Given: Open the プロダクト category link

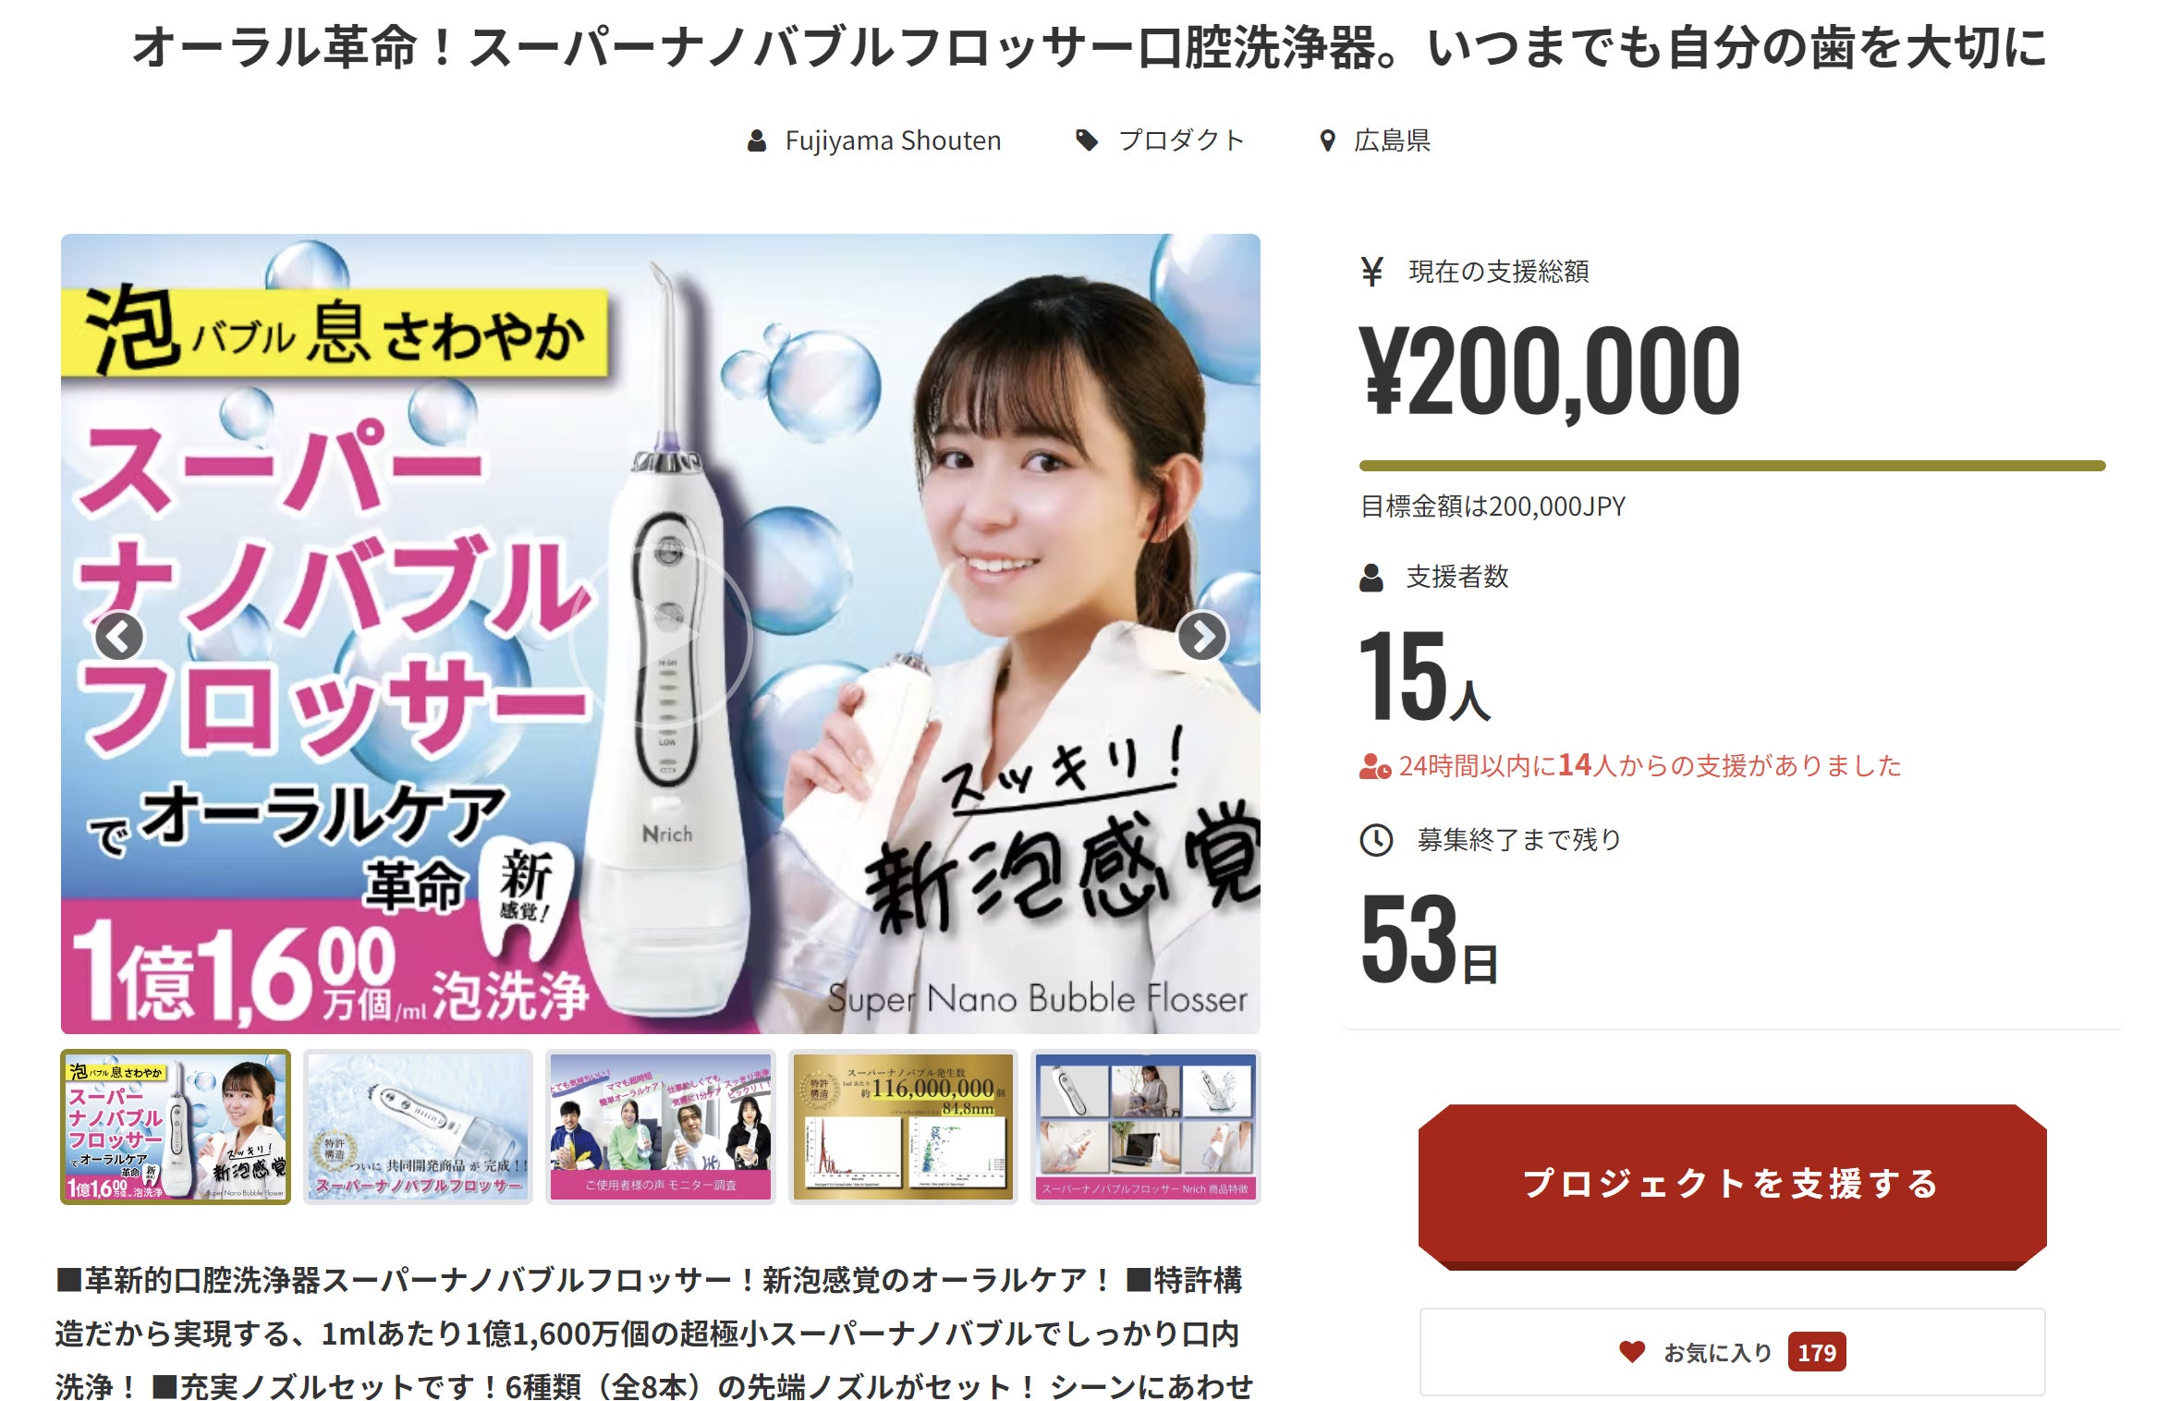Looking at the screenshot, I should tap(1181, 140).
